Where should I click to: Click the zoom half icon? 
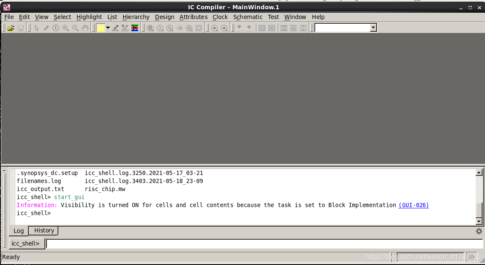pyautogui.click(x=169, y=28)
